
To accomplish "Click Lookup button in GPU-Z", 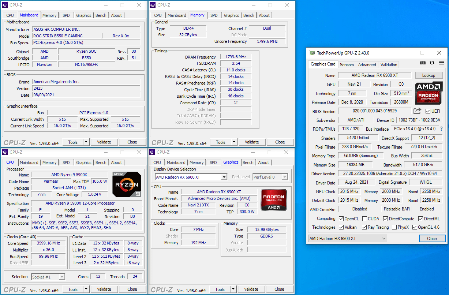I will 429,75.
